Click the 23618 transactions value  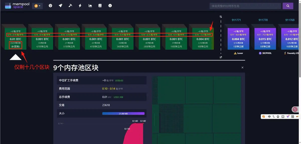click(x=106, y=105)
